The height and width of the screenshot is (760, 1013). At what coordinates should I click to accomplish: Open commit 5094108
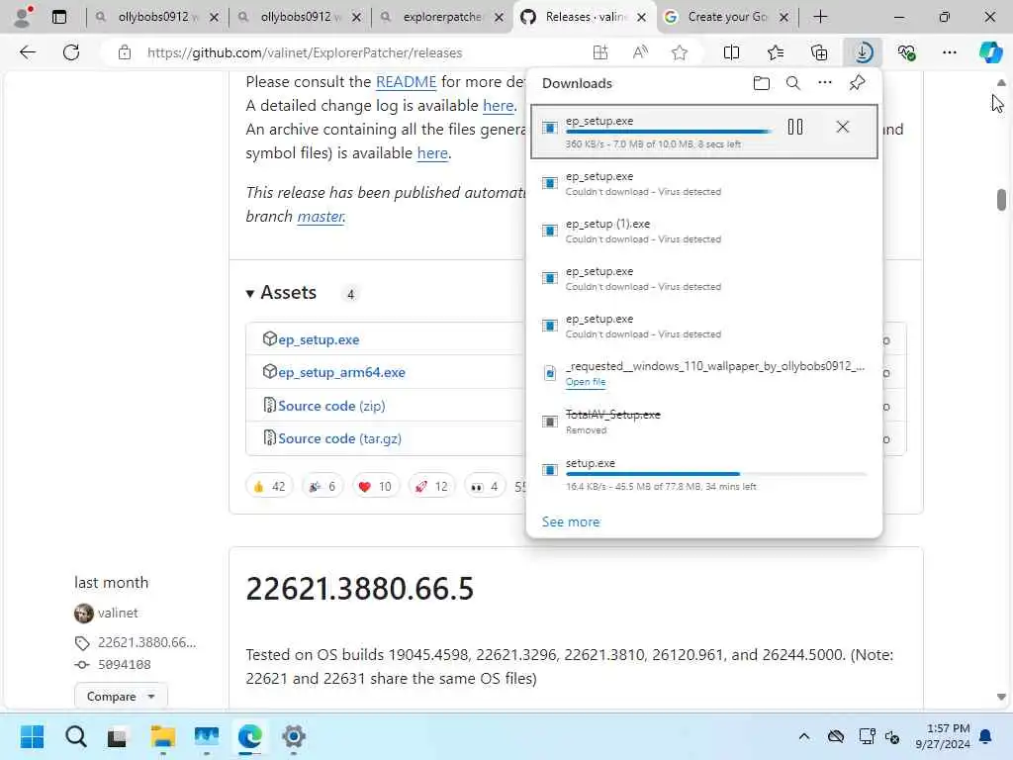click(x=124, y=664)
